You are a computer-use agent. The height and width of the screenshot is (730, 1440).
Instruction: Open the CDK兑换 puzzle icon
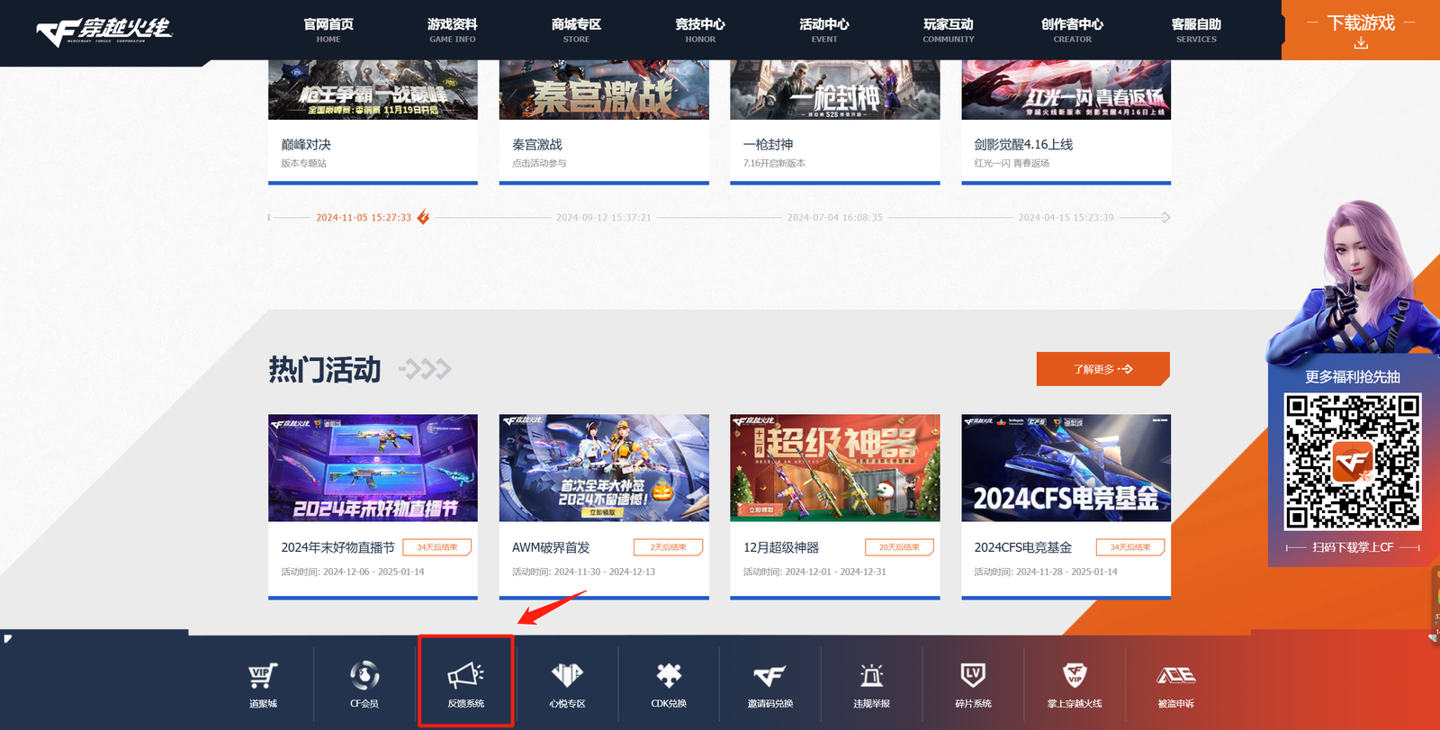point(669,675)
